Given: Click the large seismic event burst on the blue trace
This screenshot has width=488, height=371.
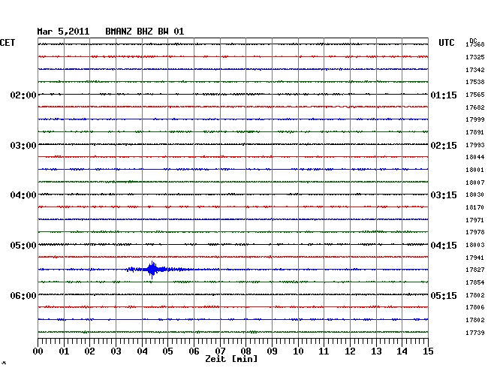Looking at the screenshot, I should click(152, 270).
